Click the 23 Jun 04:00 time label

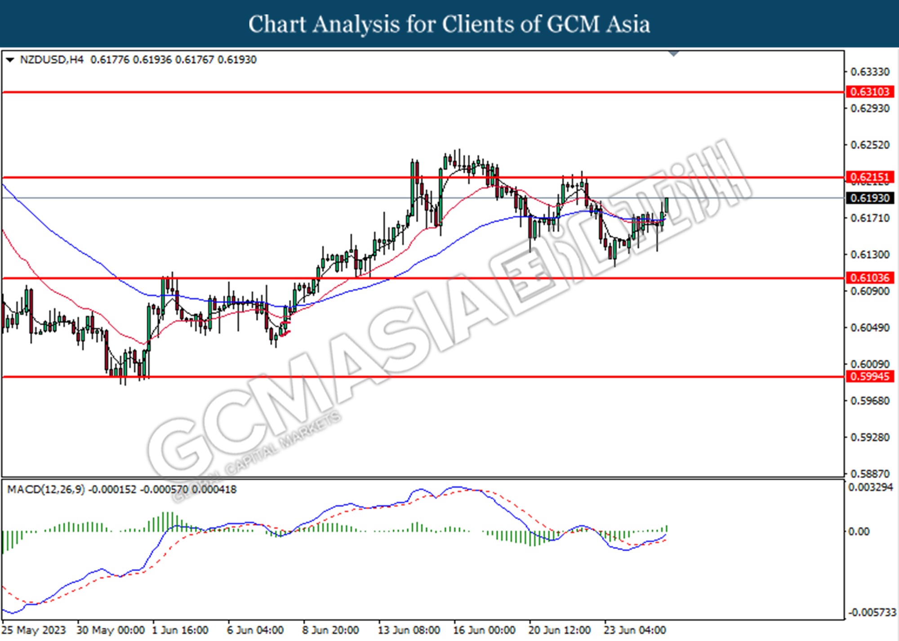[634, 630]
